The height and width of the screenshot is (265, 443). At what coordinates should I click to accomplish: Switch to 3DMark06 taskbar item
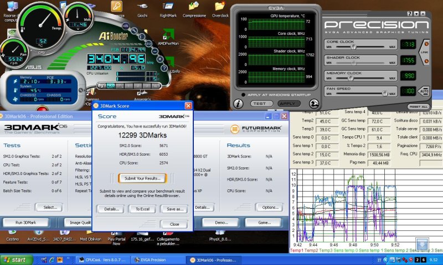click(x=215, y=260)
